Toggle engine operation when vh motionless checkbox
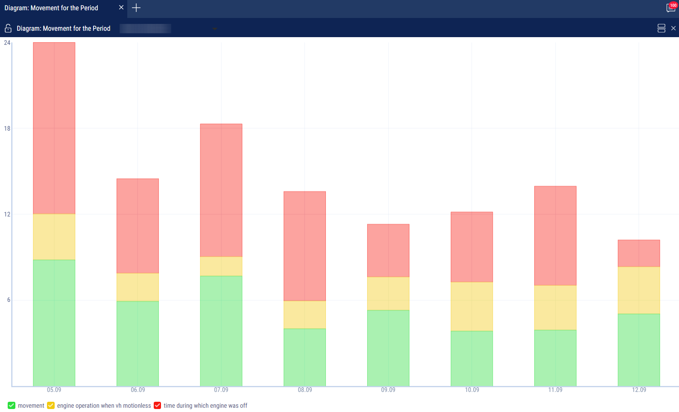The width and height of the screenshot is (679, 412). pos(51,405)
